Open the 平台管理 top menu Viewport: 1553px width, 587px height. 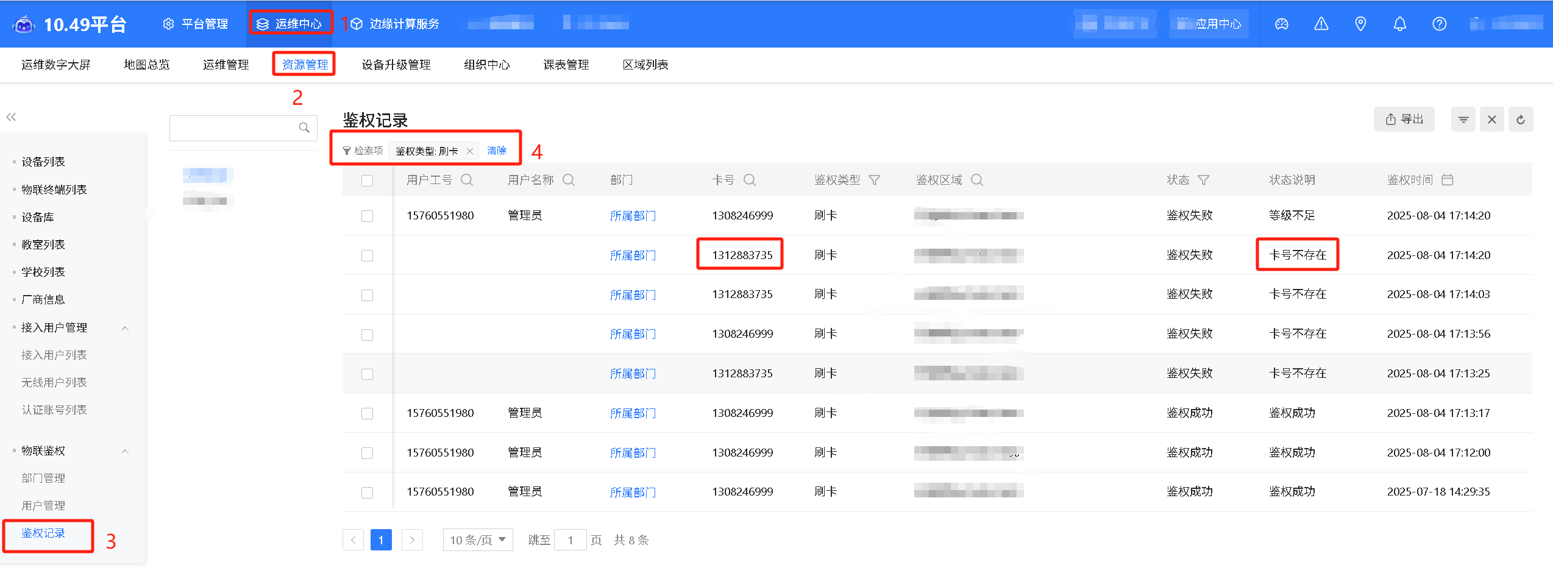[196, 24]
